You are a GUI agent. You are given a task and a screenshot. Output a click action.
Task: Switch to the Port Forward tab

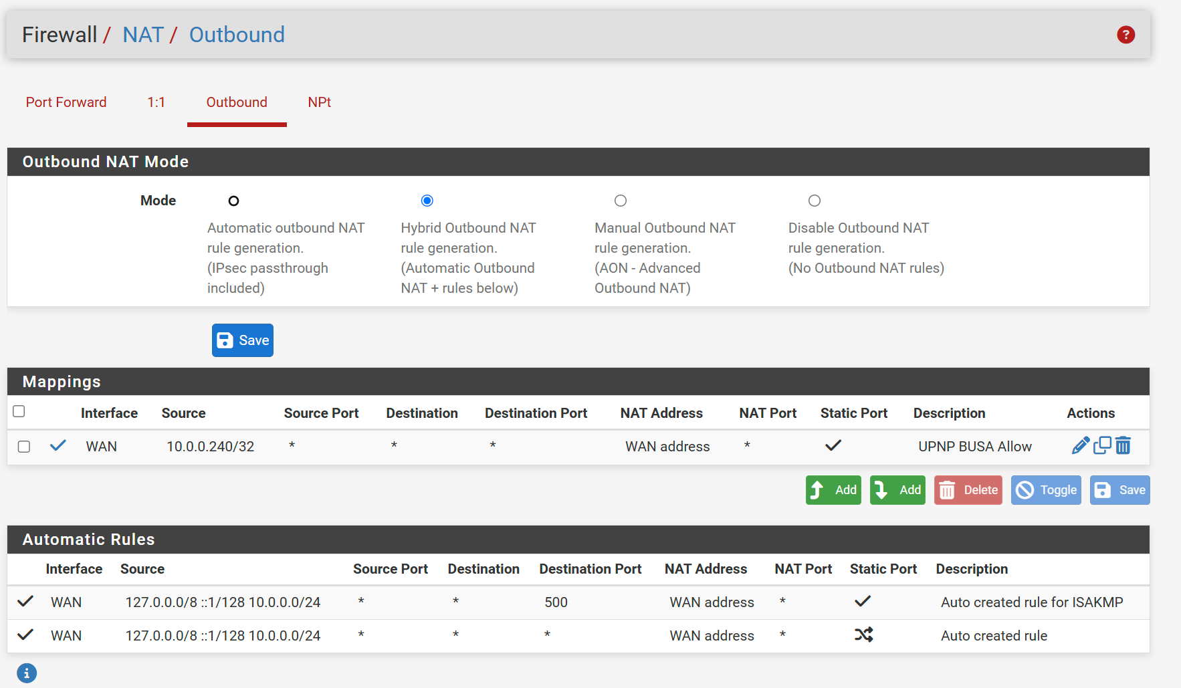click(66, 102)
